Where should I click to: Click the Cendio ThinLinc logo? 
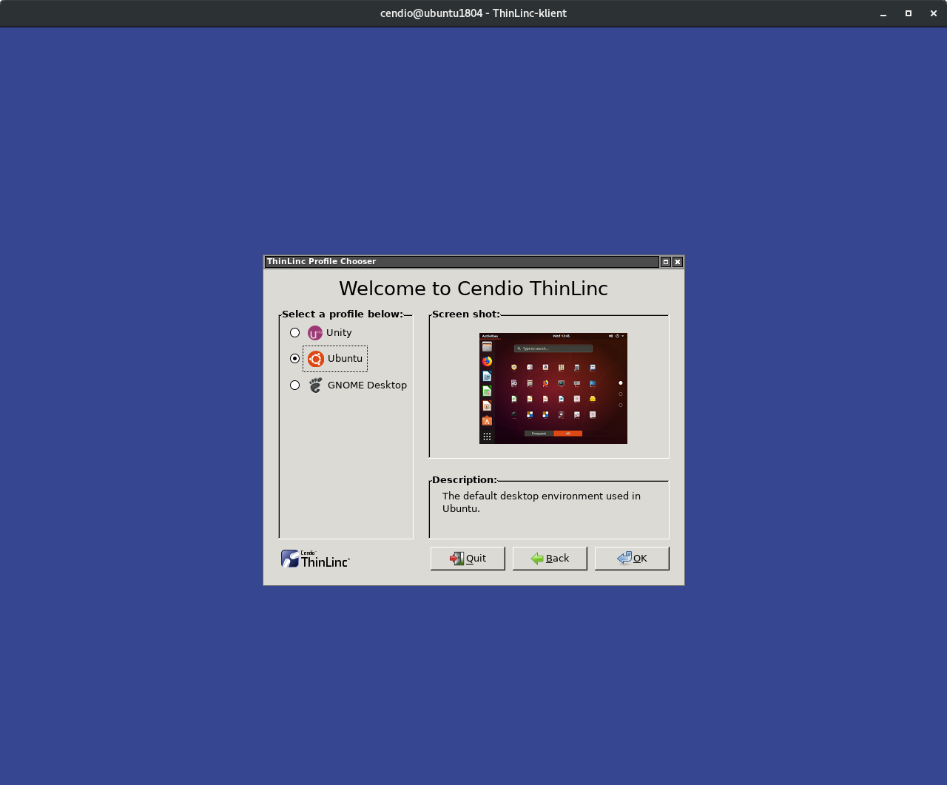pos(315,559)
